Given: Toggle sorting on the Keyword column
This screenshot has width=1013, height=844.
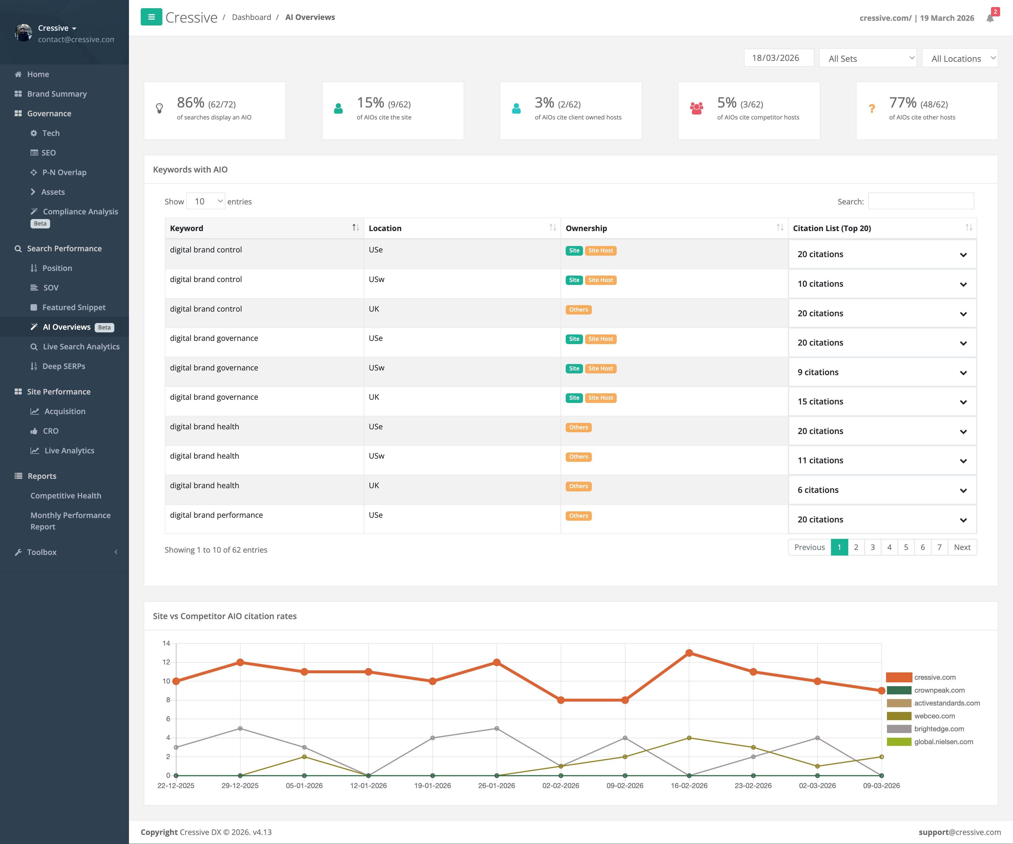Looking at the screenshot, I should pyautogui.click(x=356, y=228).
